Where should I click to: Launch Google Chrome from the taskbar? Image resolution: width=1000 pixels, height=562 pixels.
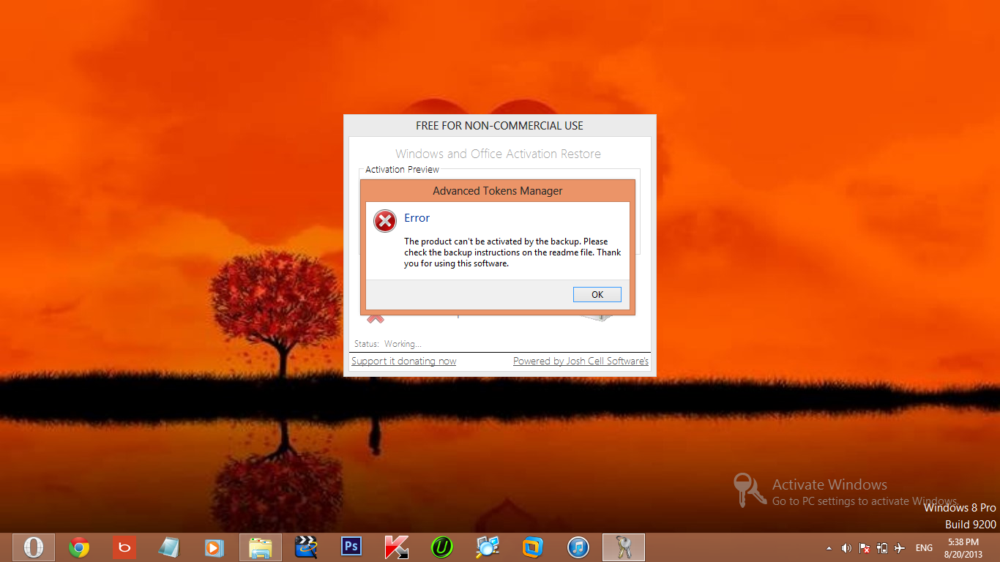79,547
